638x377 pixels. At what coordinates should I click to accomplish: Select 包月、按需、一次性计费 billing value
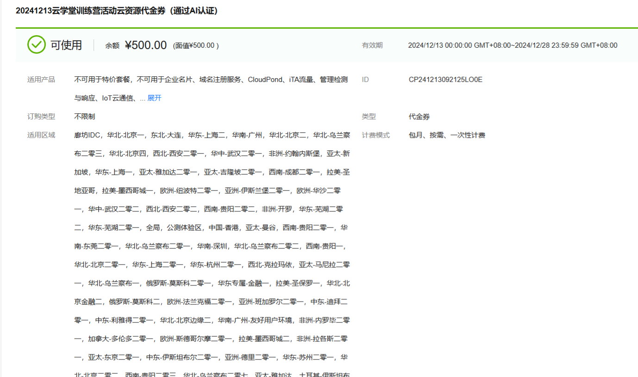point(447,135)
